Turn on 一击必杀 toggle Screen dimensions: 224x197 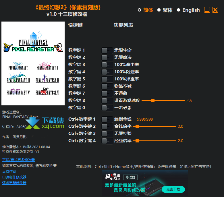click(x=107, y=108)
